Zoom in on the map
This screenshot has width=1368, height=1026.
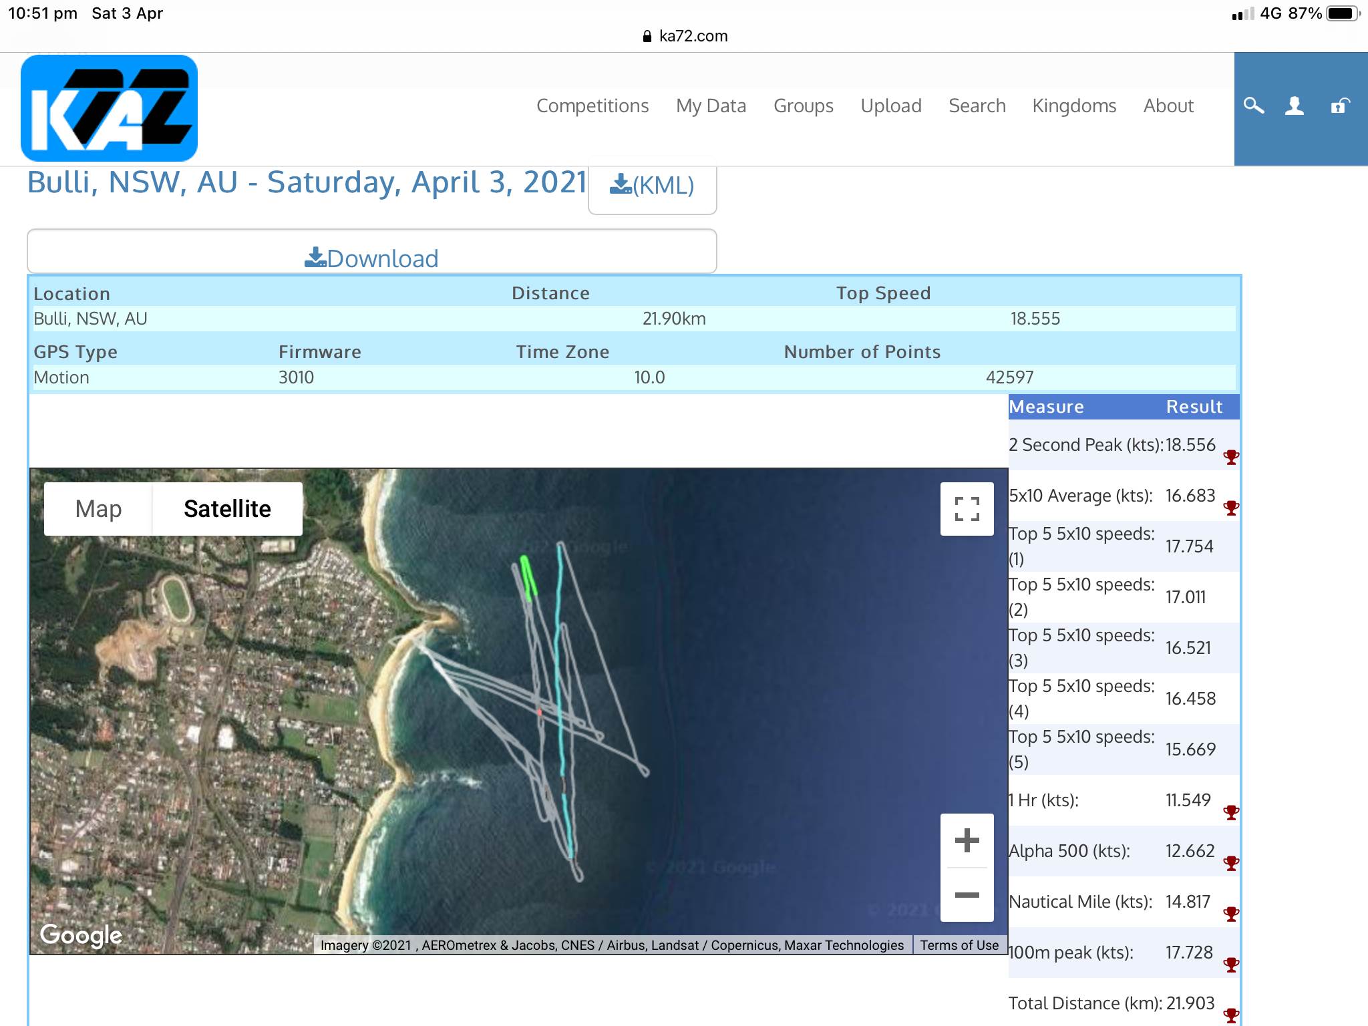967,840
